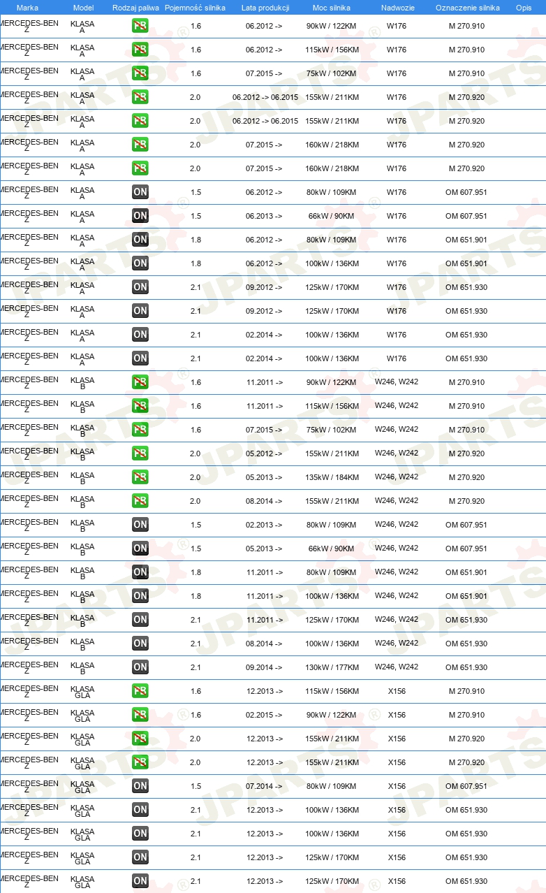Click the Lata produkcji column header
This screenshot has width=546, height=893.
(x=265, y=8)
